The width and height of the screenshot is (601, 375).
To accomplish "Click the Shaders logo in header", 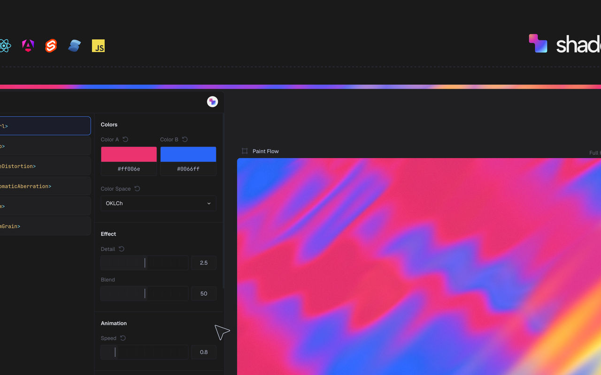I will (565, 44).
